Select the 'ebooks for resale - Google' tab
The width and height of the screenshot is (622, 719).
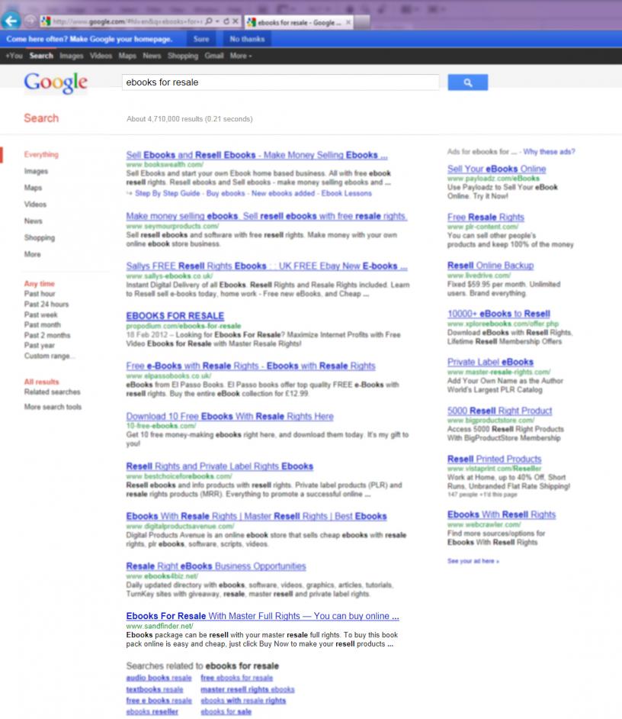point(299,22)
